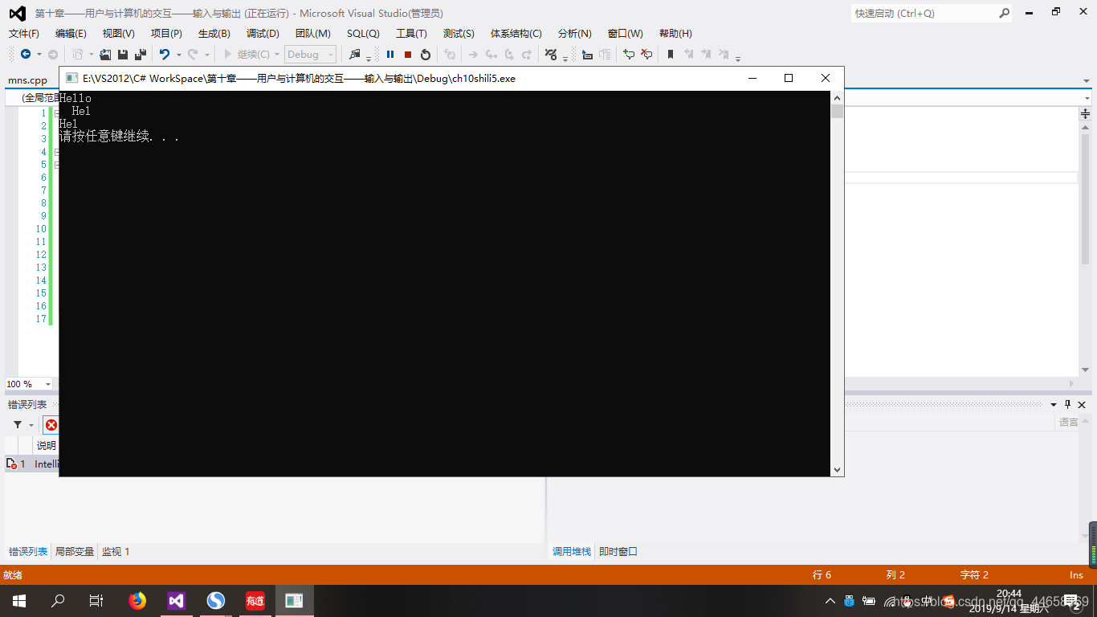Click the editor vertical scrollbar down arrow

(1086, 368)
